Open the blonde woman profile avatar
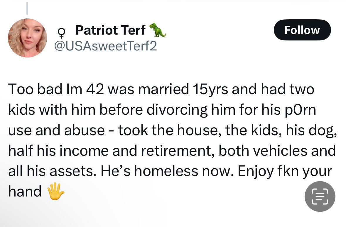Image resolution: width=346 pixels, height=227 pixels. 27,38
